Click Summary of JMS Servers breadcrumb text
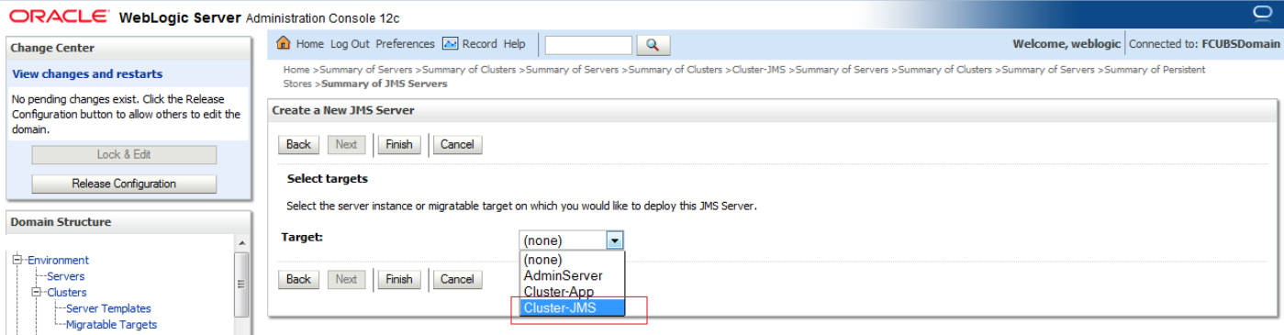1284x335 pixels. click(385, 84)
